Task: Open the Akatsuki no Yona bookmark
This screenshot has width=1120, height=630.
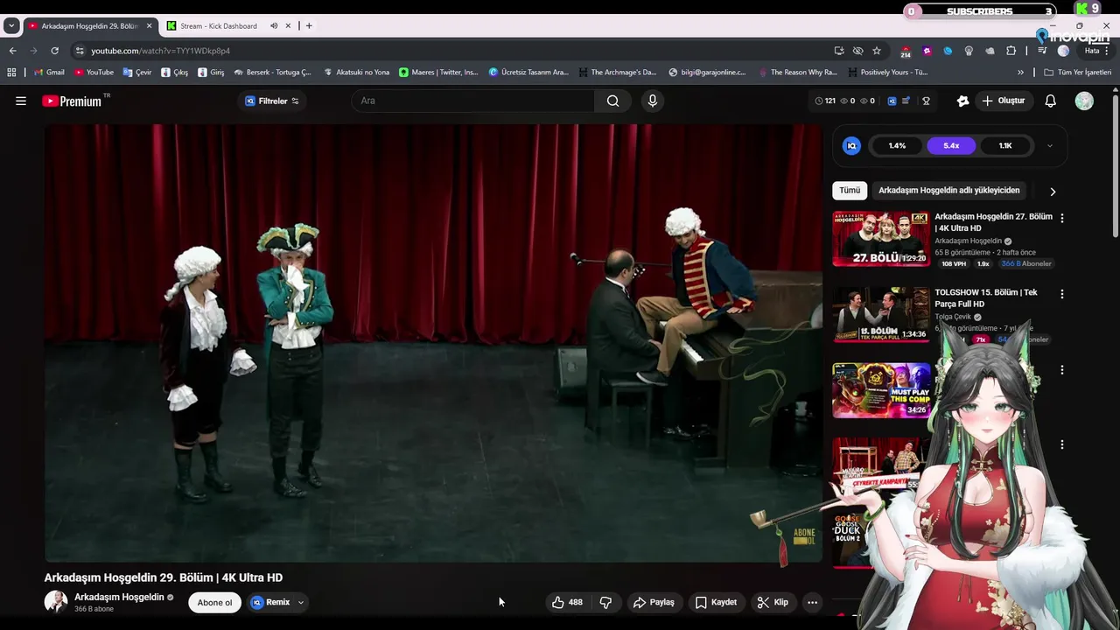Action: click(x=356, y=73)
